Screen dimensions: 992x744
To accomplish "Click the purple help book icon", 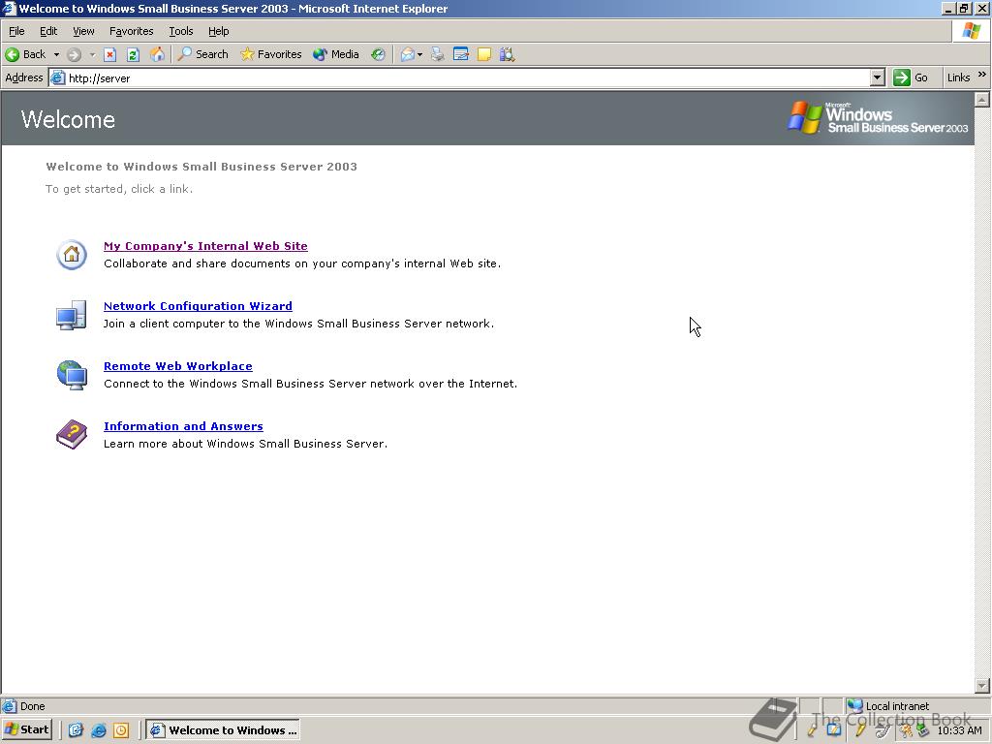I will pos(72,435).
